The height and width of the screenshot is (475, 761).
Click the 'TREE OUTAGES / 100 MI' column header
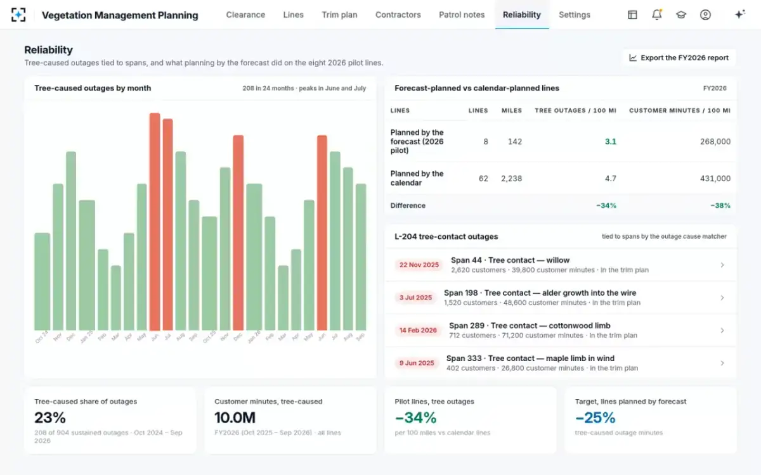point(575,110)
